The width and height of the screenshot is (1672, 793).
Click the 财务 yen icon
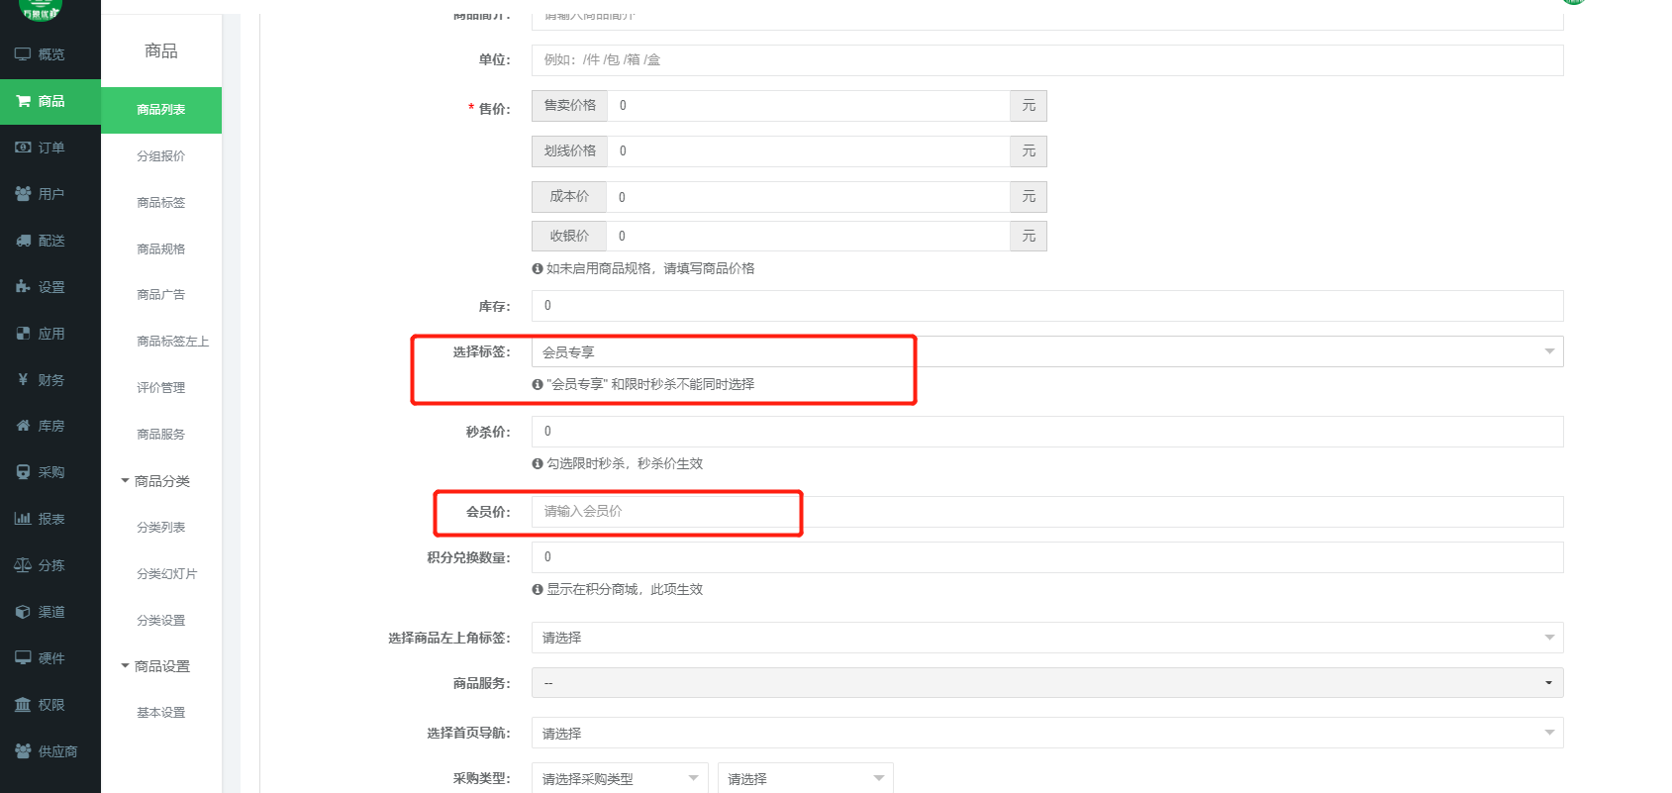tap(23, 380)
